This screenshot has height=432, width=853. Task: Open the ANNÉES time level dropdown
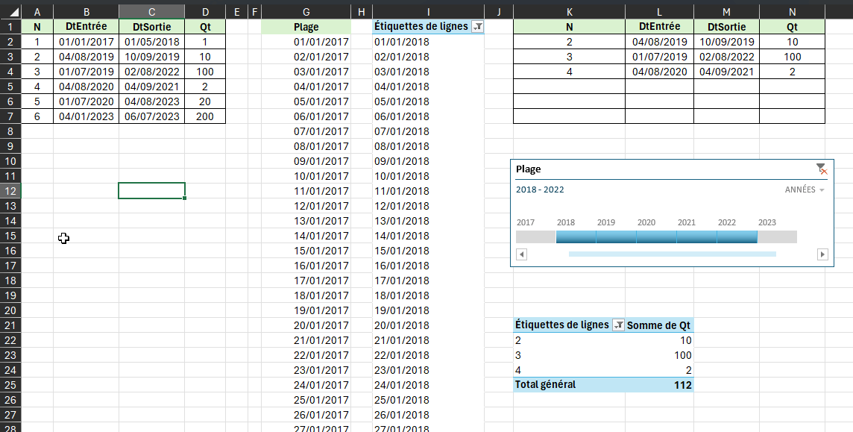(x=805, y=190)
